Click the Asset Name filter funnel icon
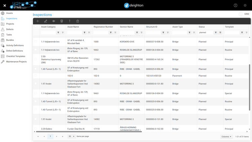Screen dimensions: 252x142 [x=85, y=33]
